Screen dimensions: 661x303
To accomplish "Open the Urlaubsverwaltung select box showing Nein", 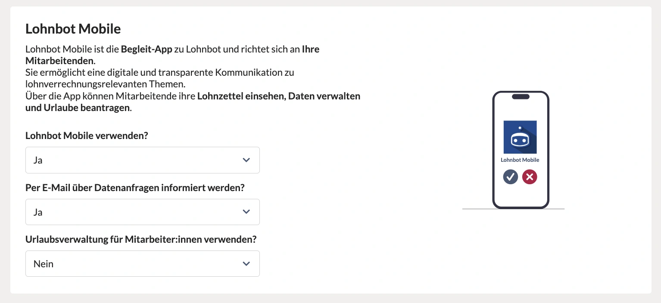I will (143, 263).
